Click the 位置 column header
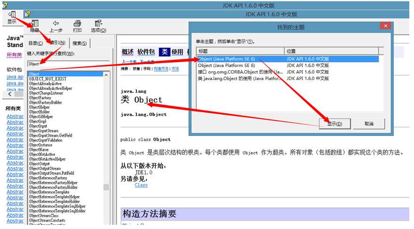The height and width of the screenshot is (229, 414). 331,51
